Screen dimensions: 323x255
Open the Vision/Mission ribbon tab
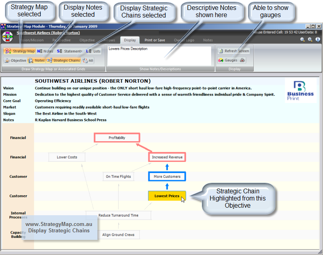pyautogui.click(x=32, y=40)
